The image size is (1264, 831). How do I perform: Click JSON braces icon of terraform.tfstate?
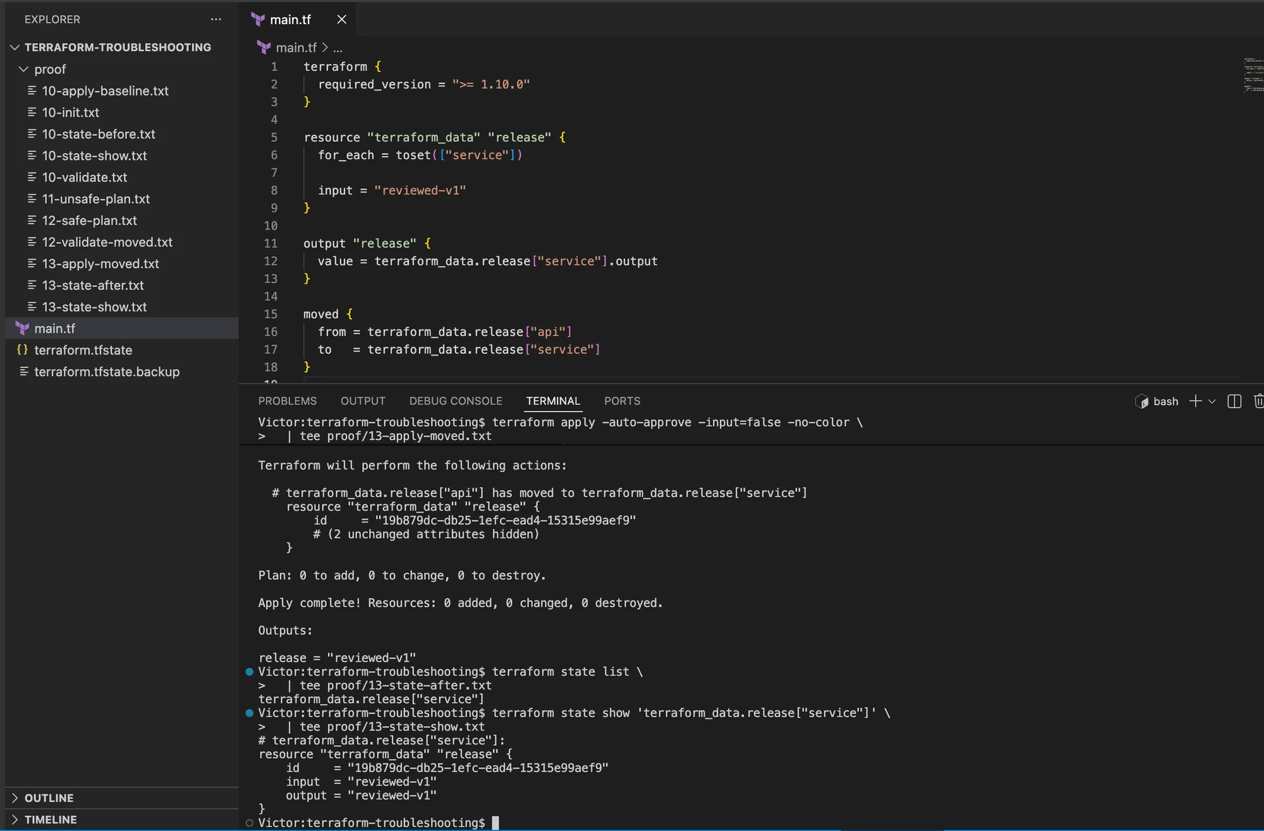pyautogui.click(x=23, y=349)
